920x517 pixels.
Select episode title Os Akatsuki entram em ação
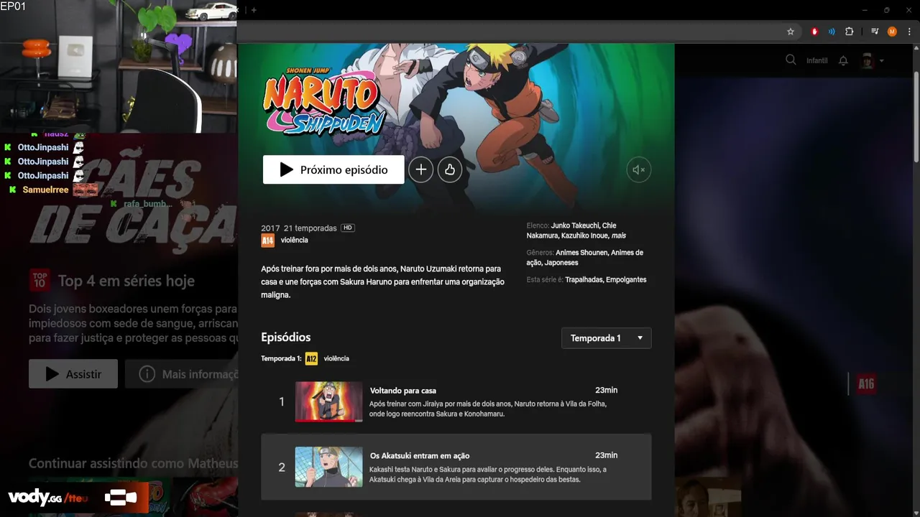420,455
